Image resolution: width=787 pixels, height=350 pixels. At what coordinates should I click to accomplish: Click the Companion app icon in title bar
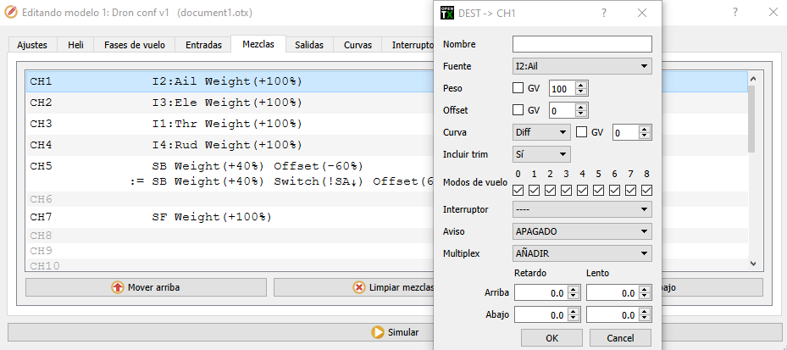coord(13,14)
